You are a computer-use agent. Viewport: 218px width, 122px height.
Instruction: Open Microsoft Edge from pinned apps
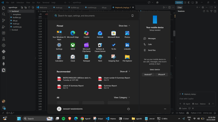tap(73, 34)
